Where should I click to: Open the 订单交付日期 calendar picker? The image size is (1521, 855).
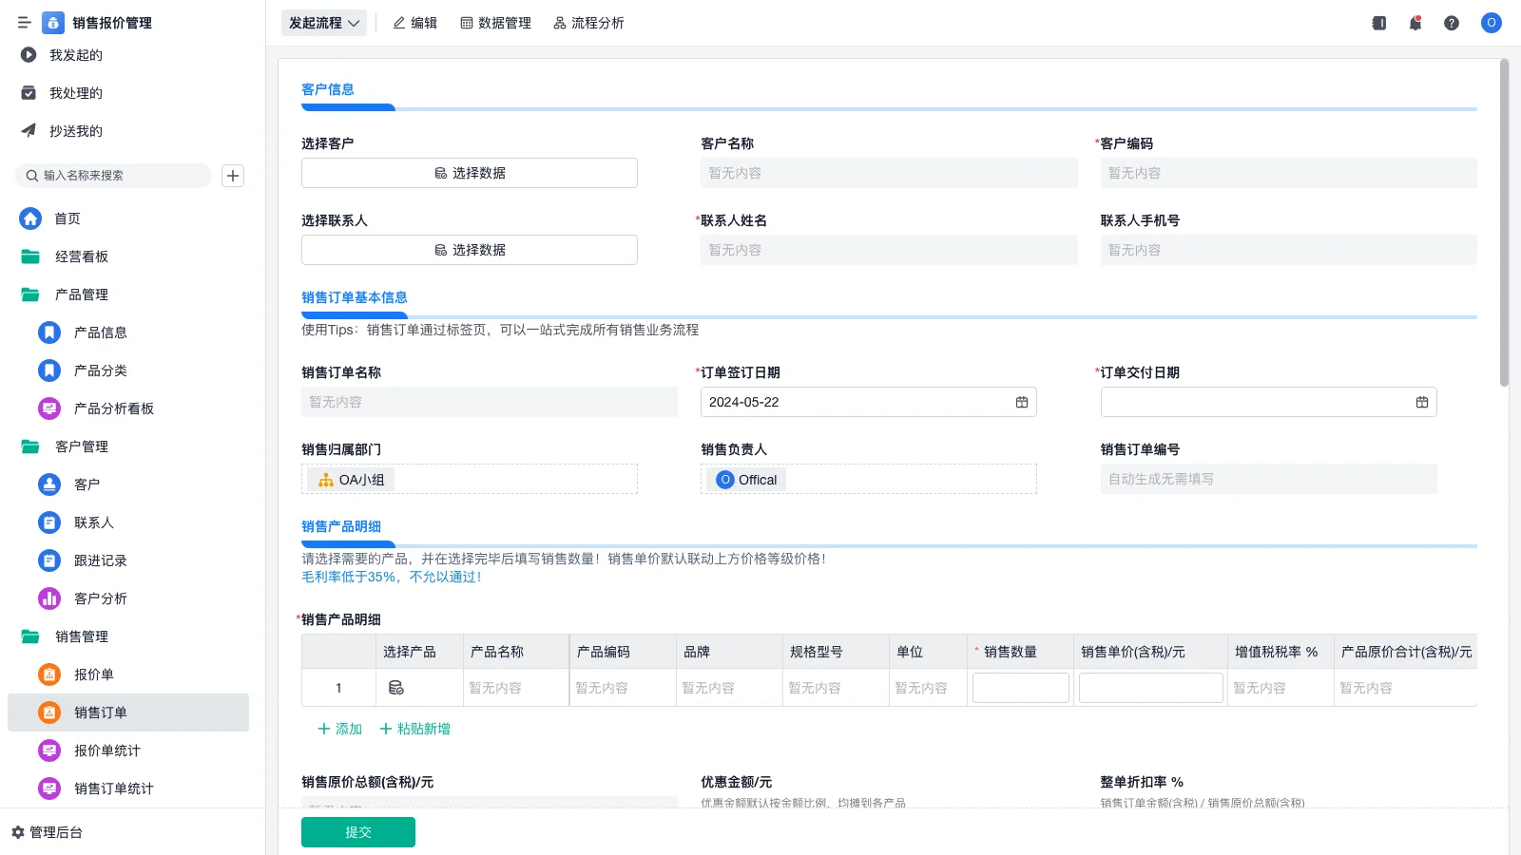coord(1422,401)
